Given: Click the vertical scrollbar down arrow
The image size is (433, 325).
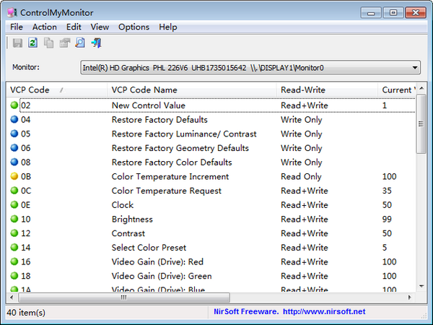Looking at the screenshot, I should [421, 287].
